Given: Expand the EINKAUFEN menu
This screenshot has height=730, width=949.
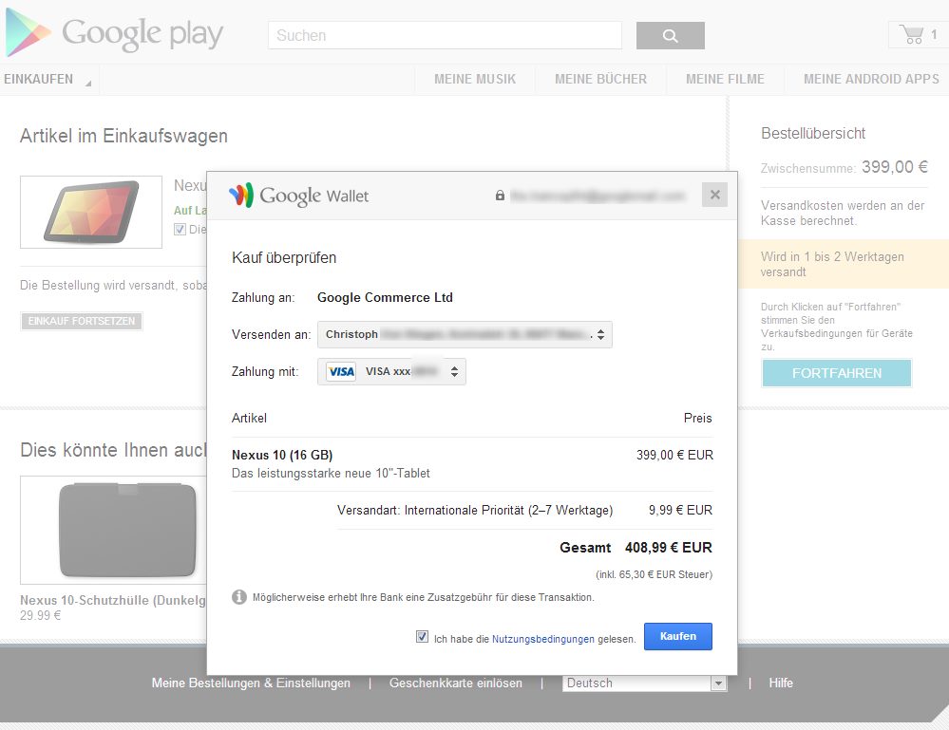Looking at the screenshot, I should click(47, 79).
